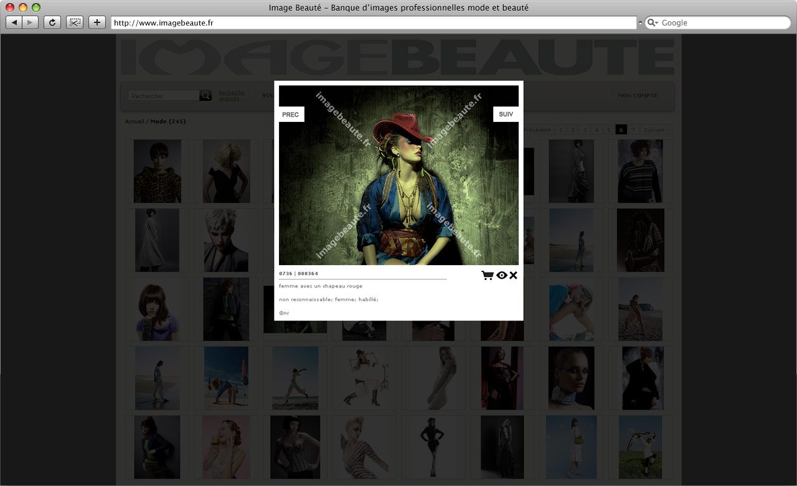The height and width of the screenshot is (486, 797).
Task: Open the silhouette with hands on hips thumbnail
Action: pos(432,447)
